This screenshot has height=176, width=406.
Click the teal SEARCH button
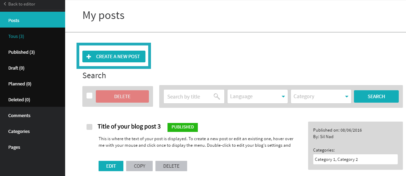tap(376, 96)
